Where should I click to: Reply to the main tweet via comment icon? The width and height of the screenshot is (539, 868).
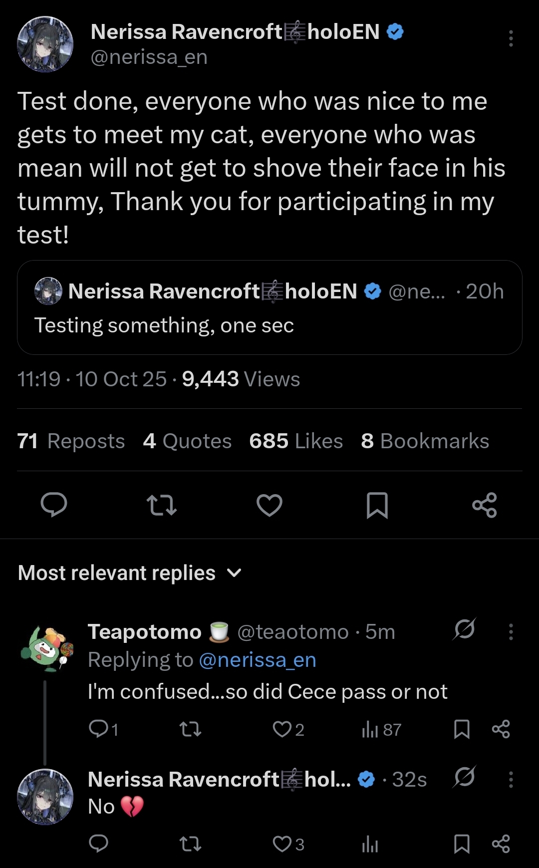(54, 505)
